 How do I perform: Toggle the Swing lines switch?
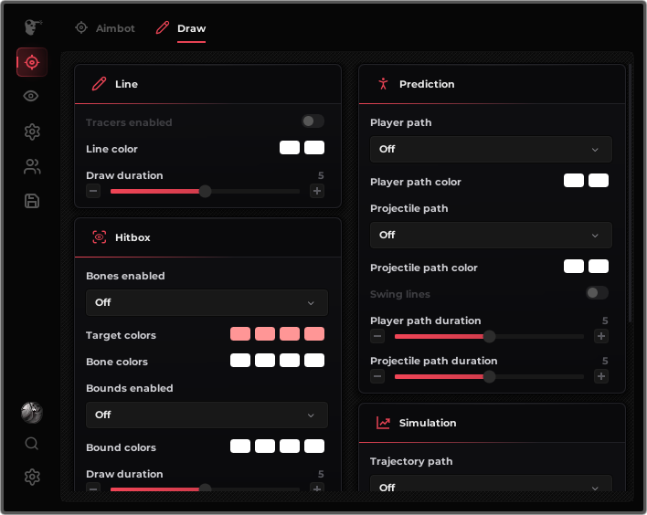[x=597, y=293]
